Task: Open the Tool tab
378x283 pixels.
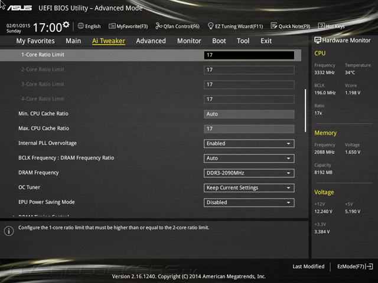Action: click(243, 41)
